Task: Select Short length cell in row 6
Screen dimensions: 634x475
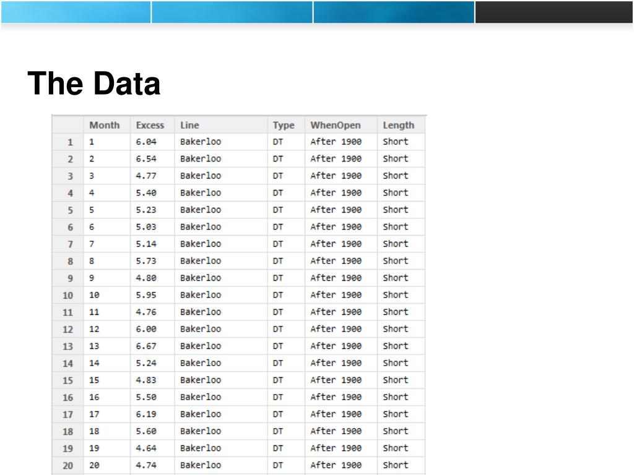Action: point(401,226)
